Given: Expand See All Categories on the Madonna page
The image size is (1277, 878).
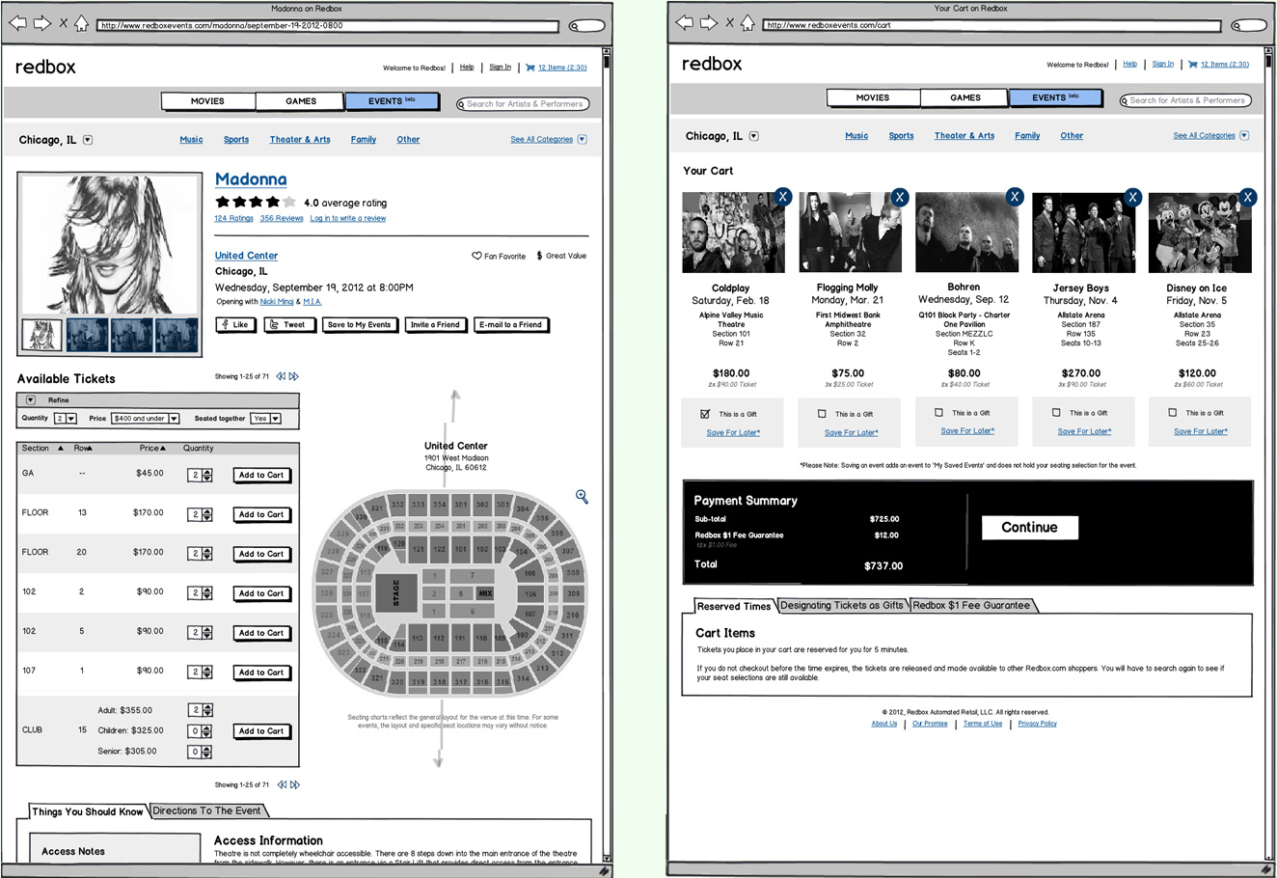Looking at the screenshot, I should 582,139.
